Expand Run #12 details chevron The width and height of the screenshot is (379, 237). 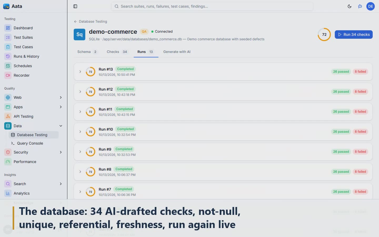tap(80, 92)
